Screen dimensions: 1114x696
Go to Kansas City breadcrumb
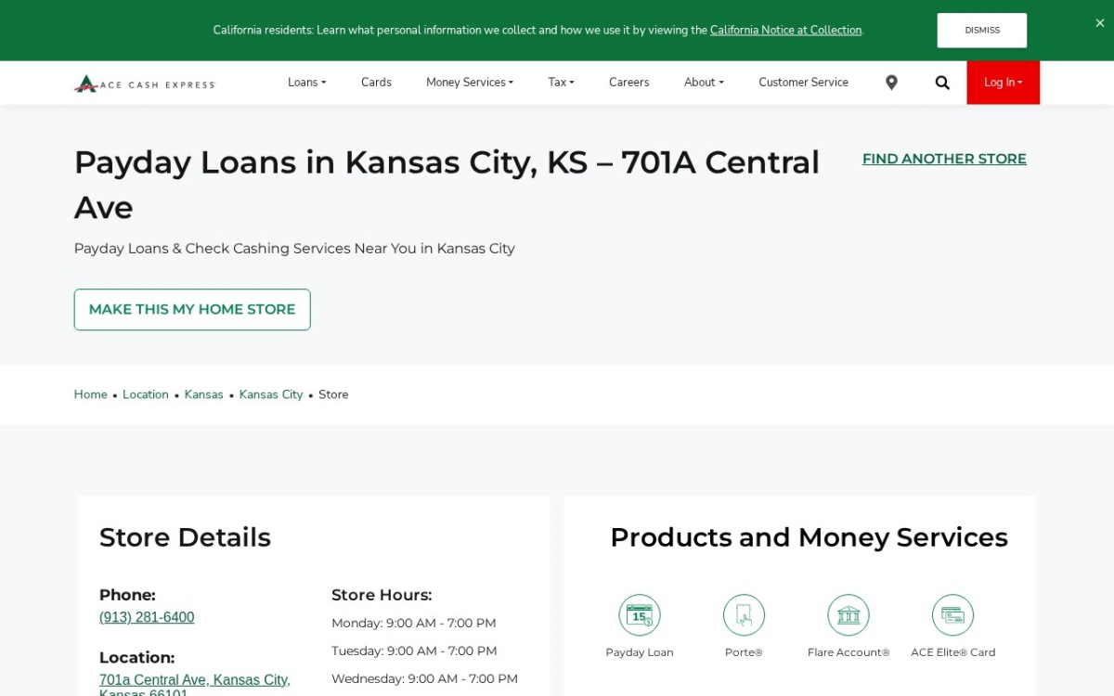271,394
